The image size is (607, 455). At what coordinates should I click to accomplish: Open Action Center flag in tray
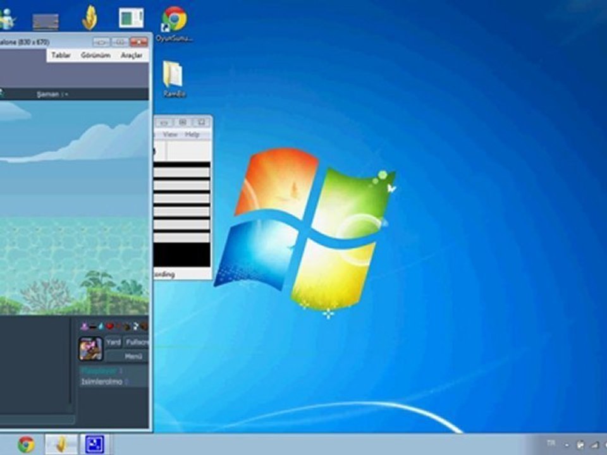point(580,446)
